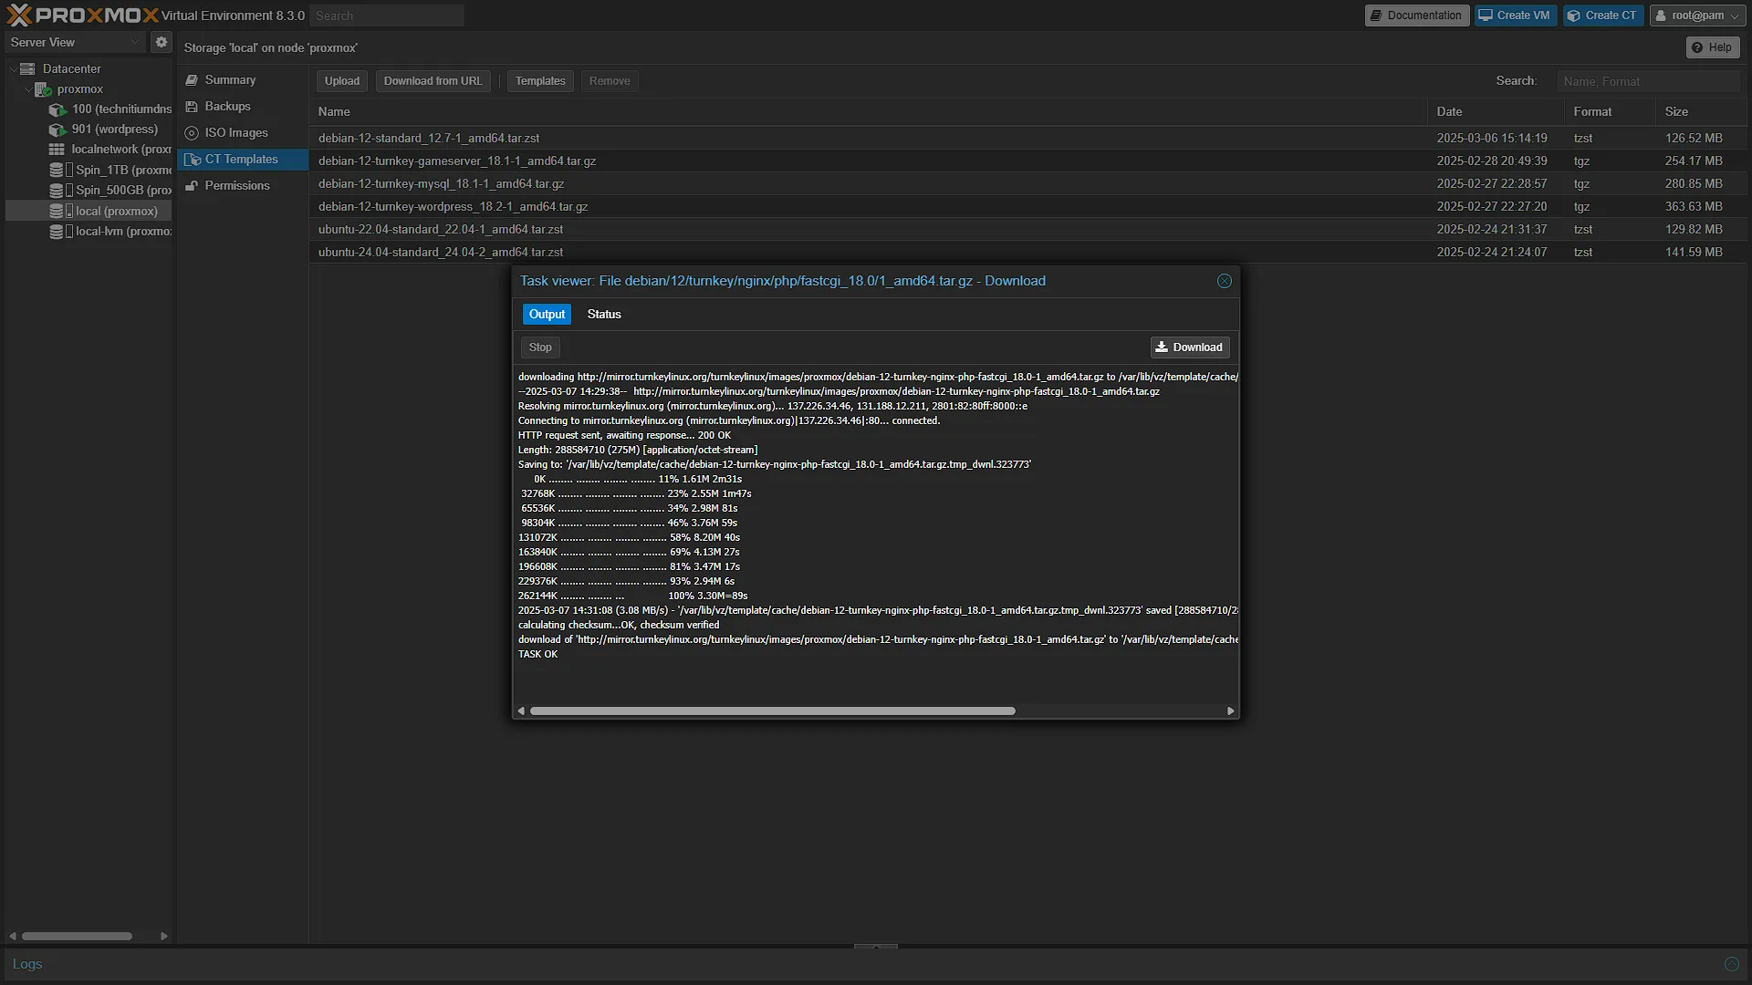Select ubuntu-24.04-standard template row
This screenshot has height=985, width=1752.
(x=1028, y=252)
